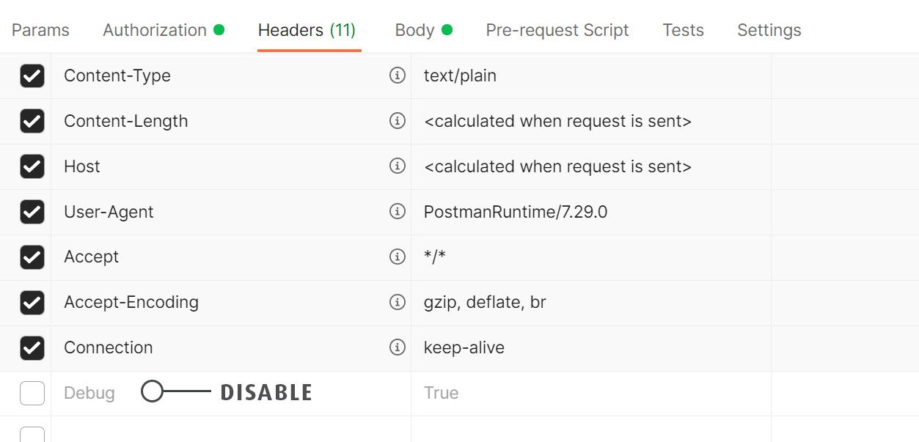Click info icon next to Content-Type header
This screenshot has width=919, height=442.
[x=397, y=75]
